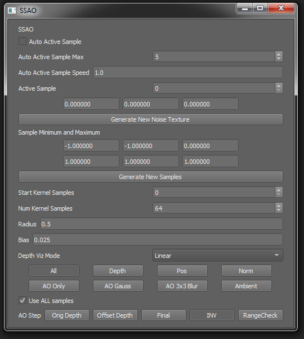Click Generate New Noise Texture button
The height and width of the screenshot is (339, 304).
click(151, 119)
